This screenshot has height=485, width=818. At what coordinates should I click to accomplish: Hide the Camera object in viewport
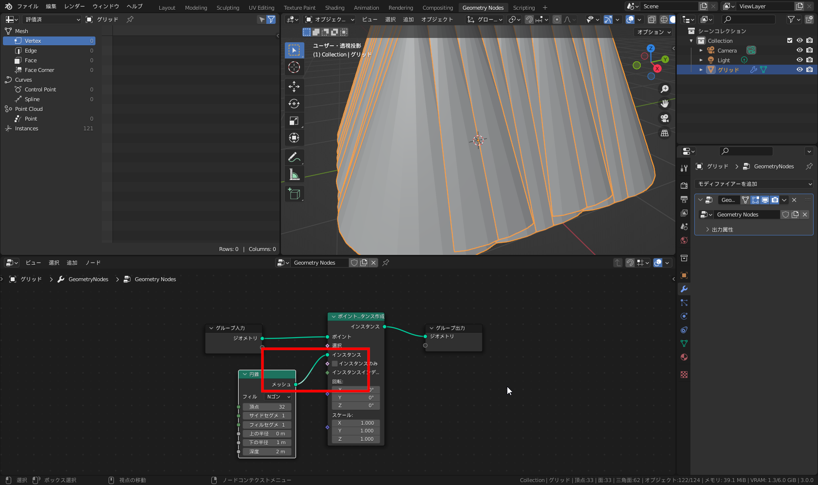click(799, 50)
